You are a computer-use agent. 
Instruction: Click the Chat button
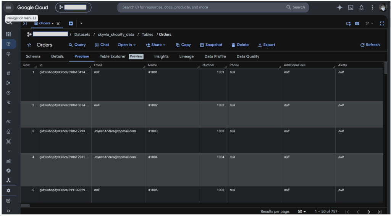[x=102, y=45]
